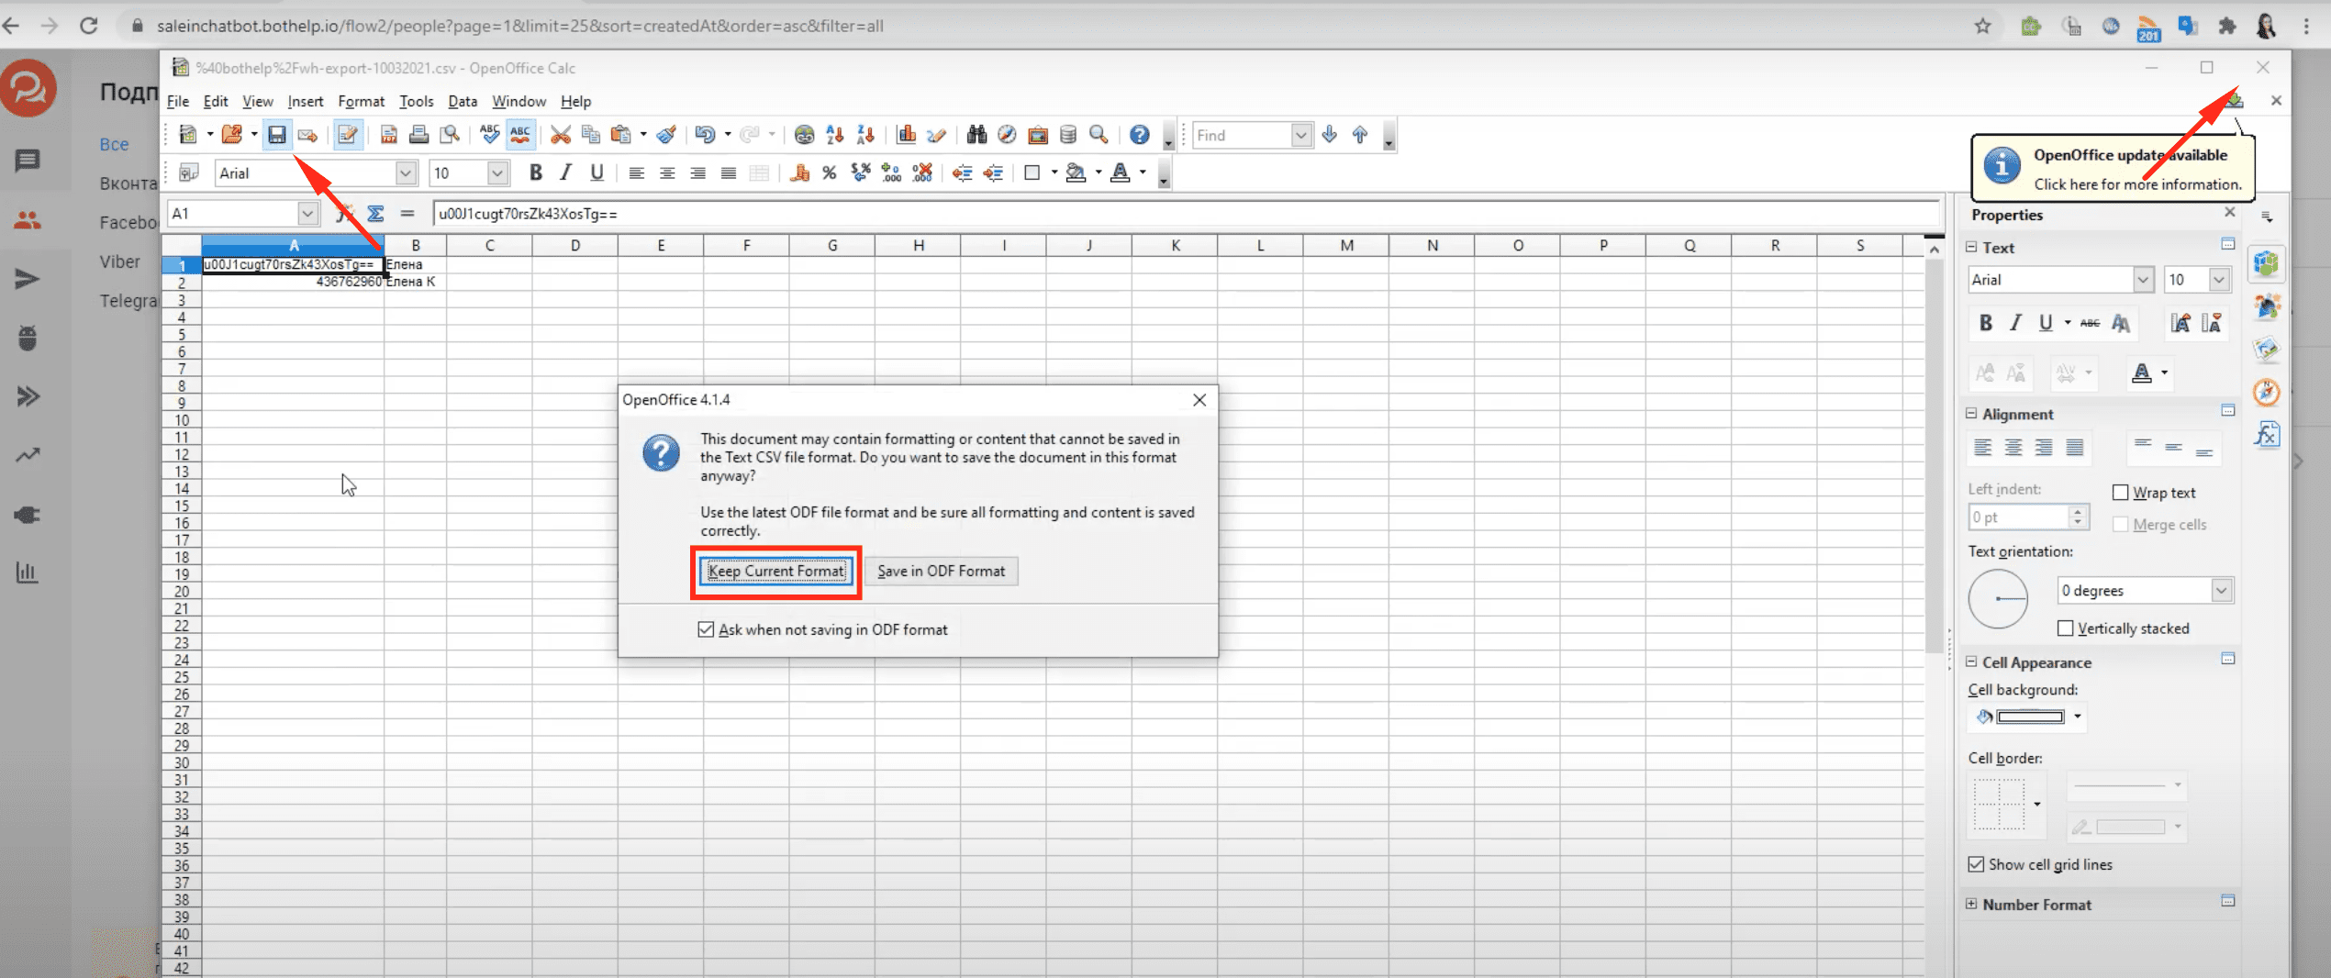The height and width of the screenshot is (978, 2331).
Task: Select the Format Paintbrush icon
Action: point(666,135)
